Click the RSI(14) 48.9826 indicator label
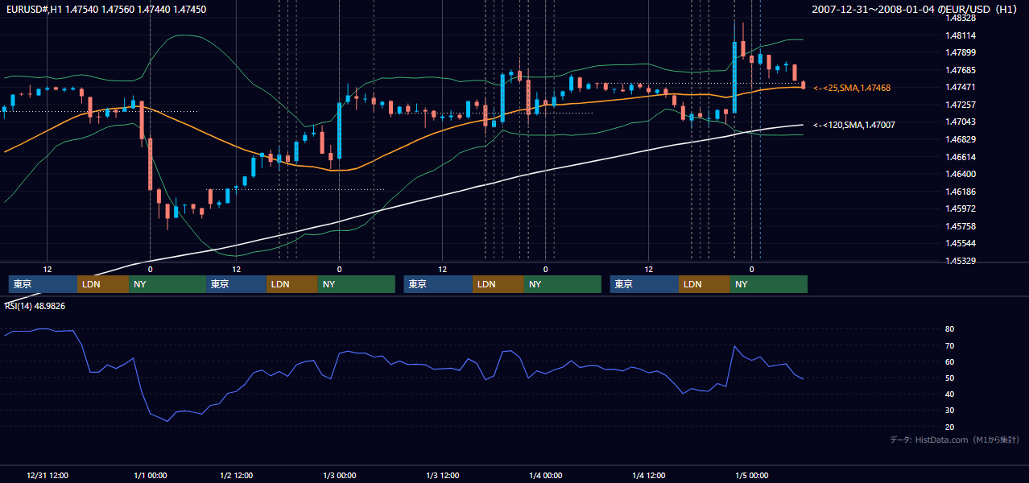The width and height of the screenshot is (1029, 483). 35,306
